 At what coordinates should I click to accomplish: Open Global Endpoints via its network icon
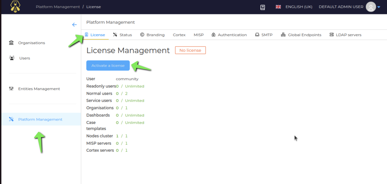pyautogui.click(x=283, y=34)
